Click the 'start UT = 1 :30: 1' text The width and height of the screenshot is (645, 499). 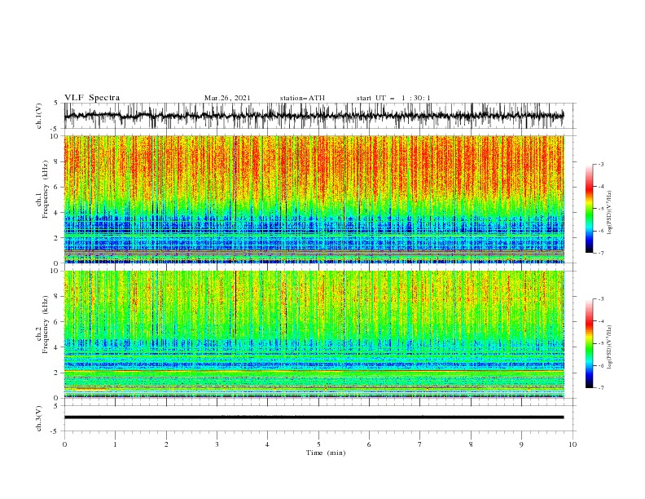coord(393,98)
